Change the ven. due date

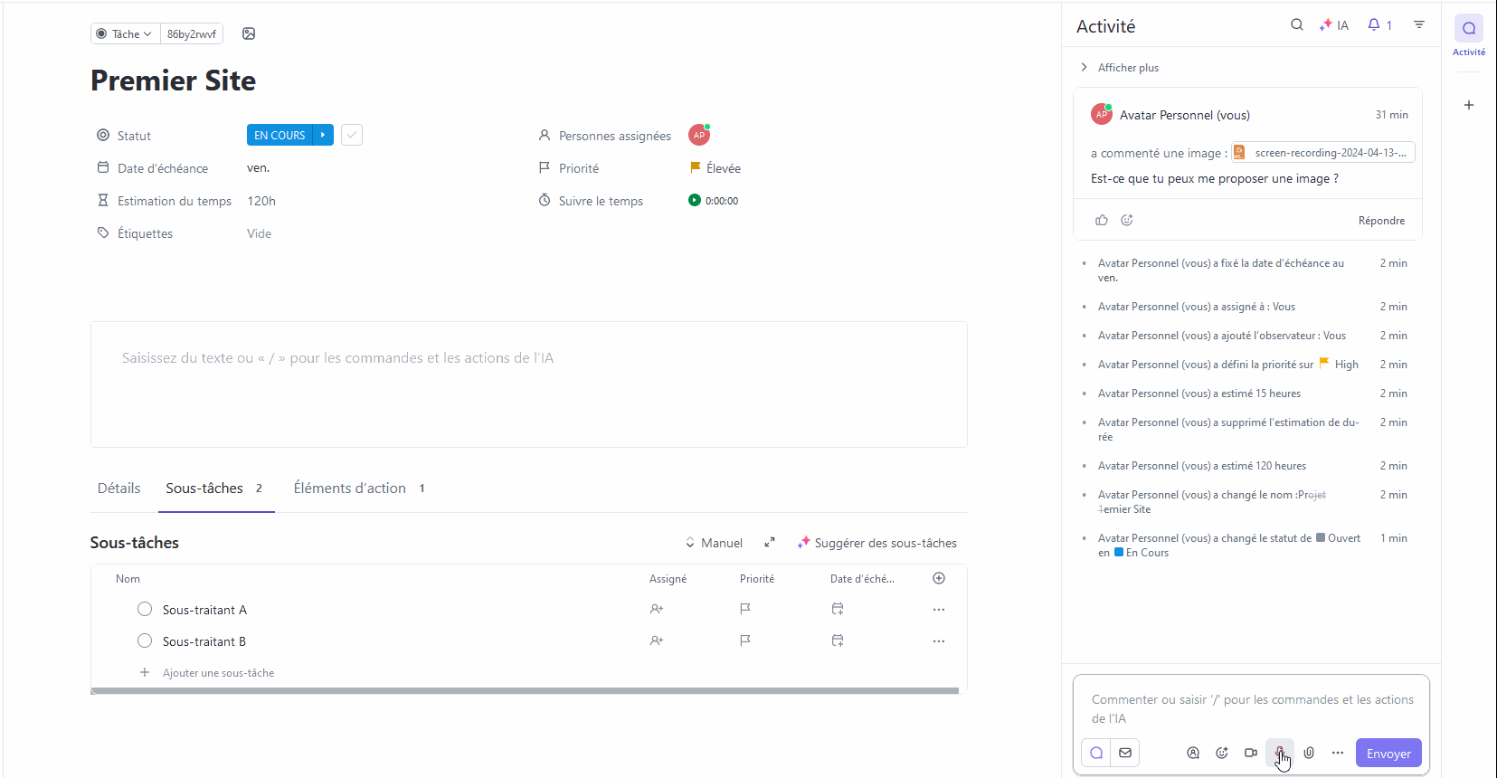(x=258, y=167)
